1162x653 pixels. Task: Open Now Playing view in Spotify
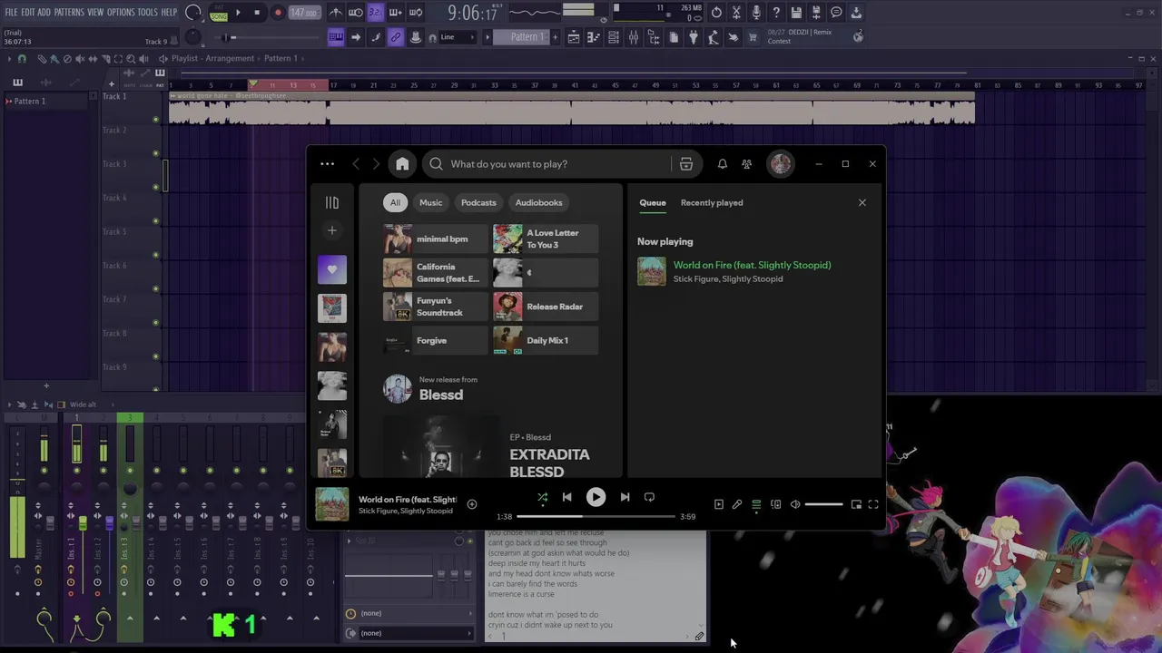(x=718, y=504)
